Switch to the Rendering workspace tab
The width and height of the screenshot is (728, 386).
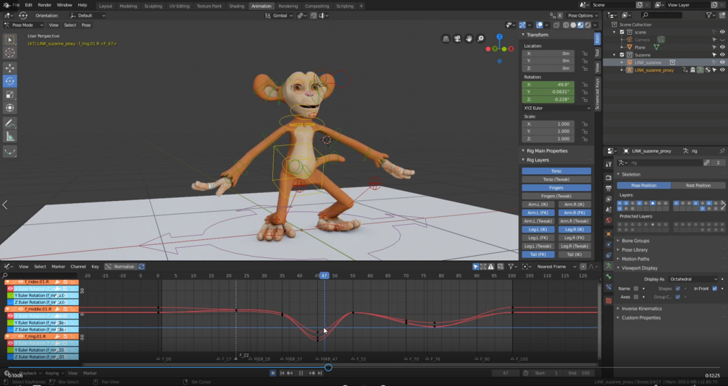[288, 6]
